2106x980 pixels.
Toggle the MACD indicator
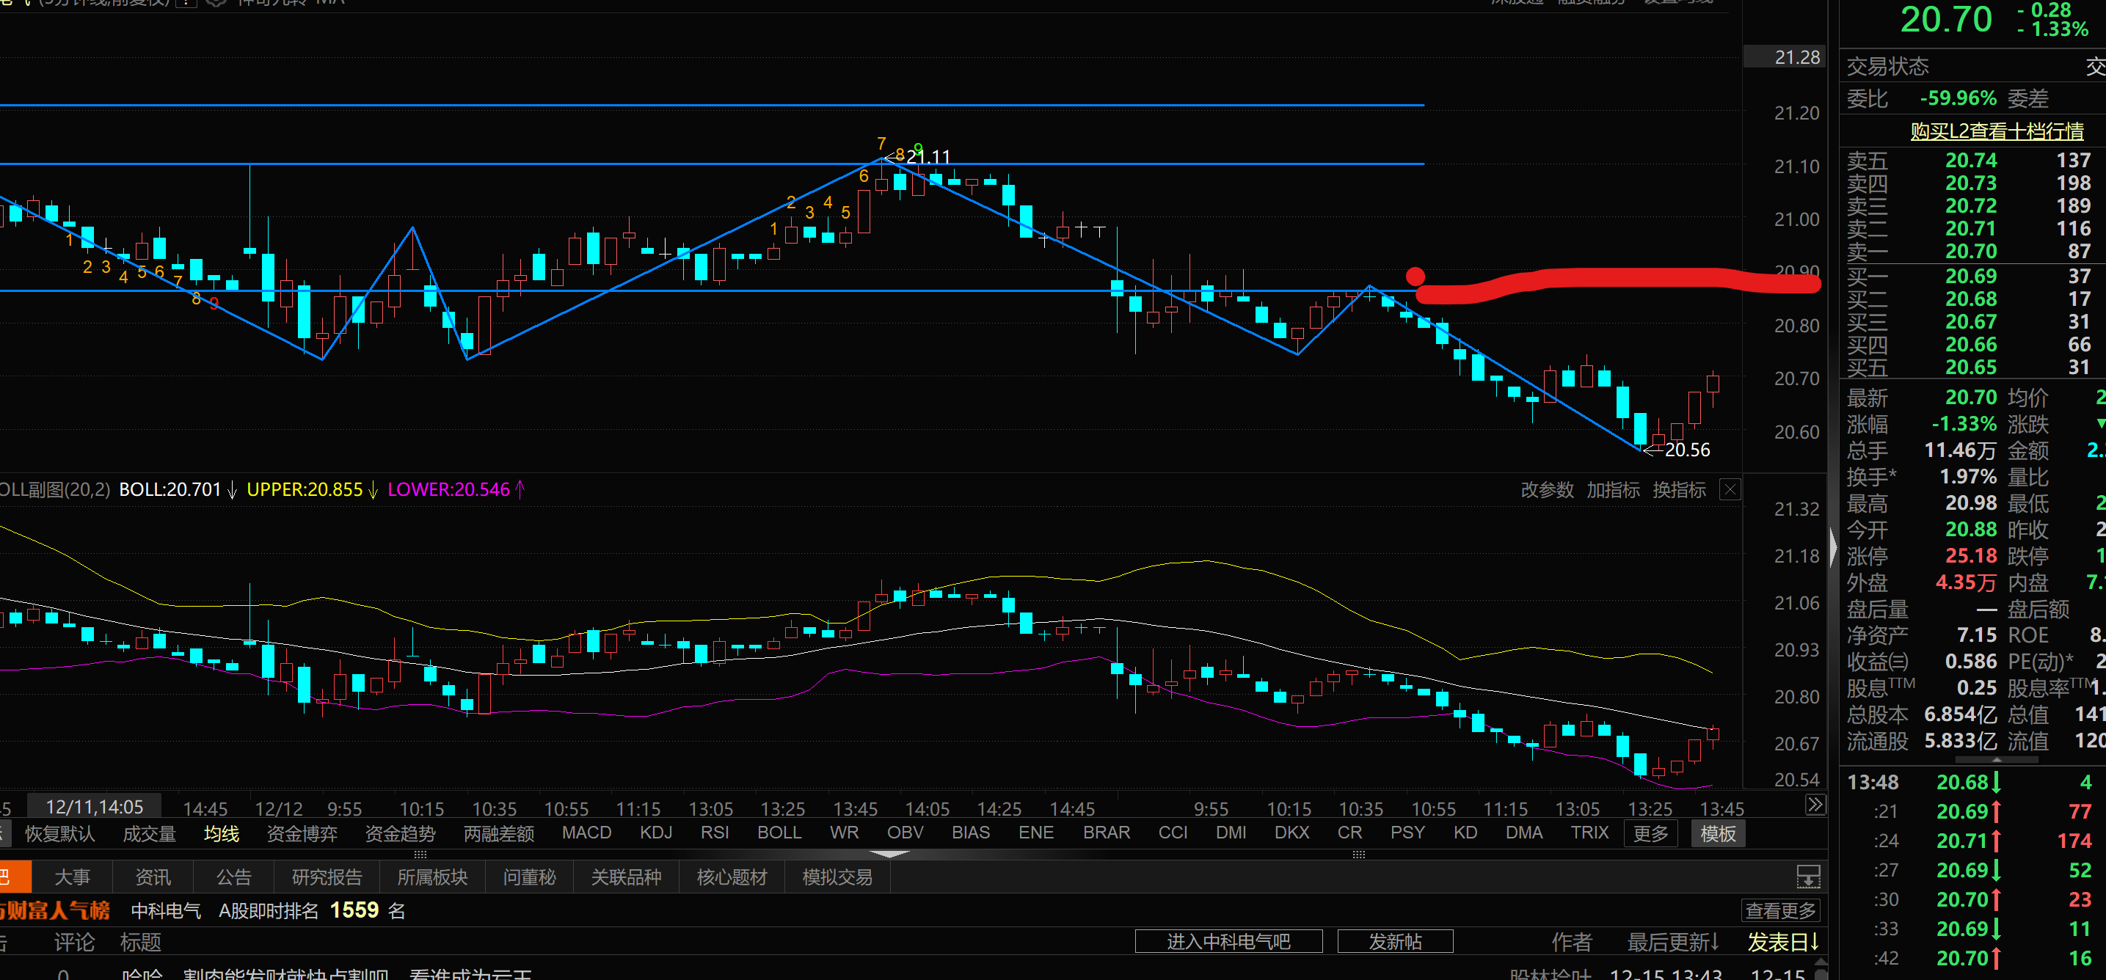click(586, 833)
